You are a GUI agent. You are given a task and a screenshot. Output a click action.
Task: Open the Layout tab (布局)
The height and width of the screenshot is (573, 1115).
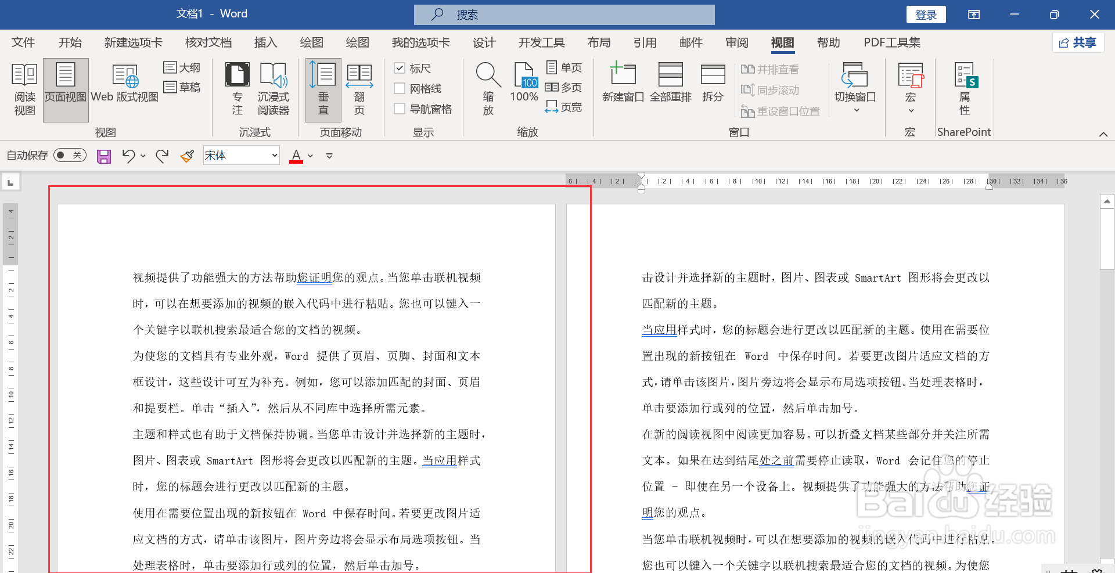click(599, 42)
